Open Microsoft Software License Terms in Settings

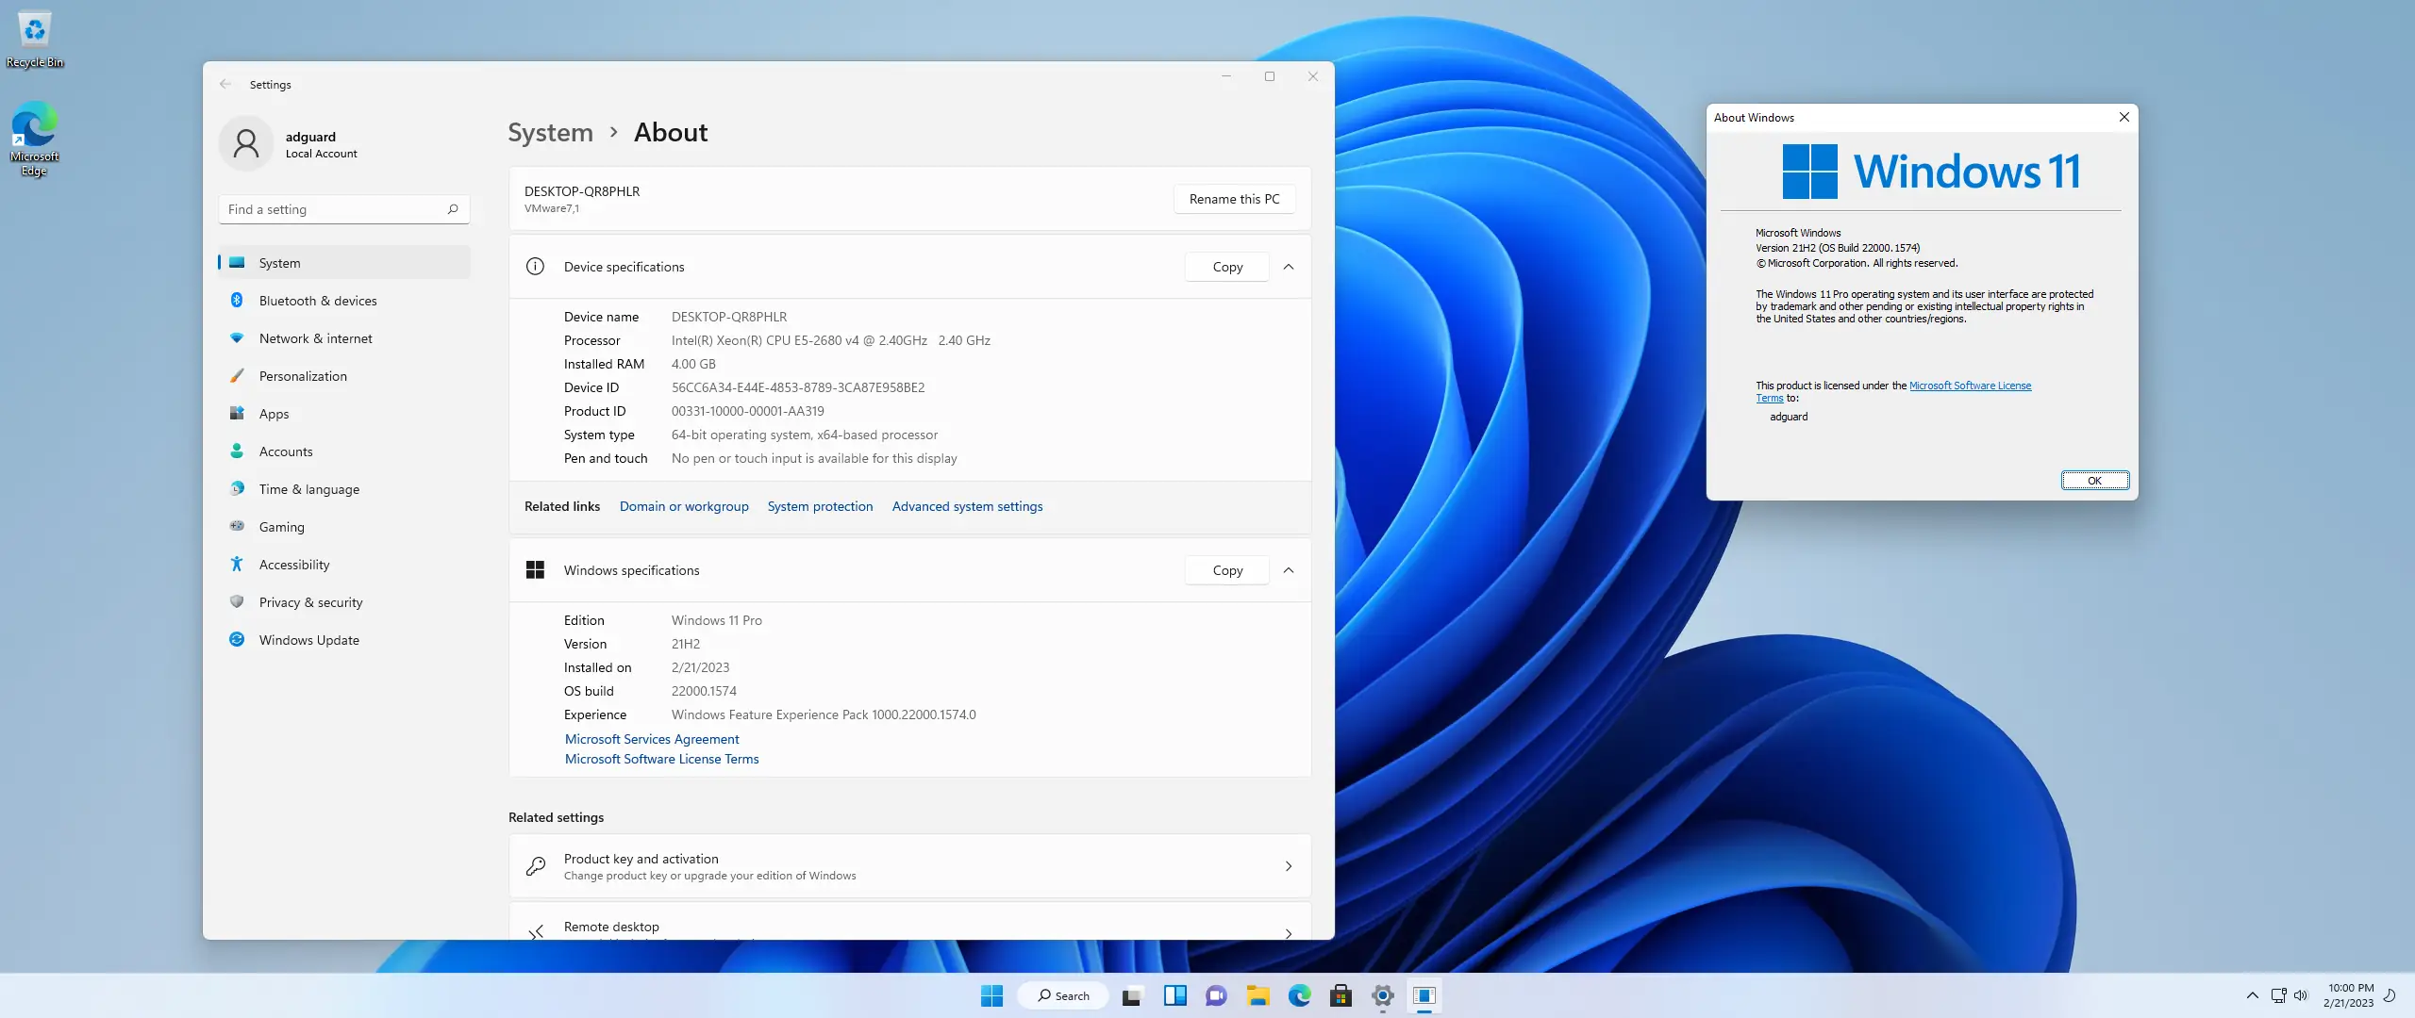coord(661,759)
